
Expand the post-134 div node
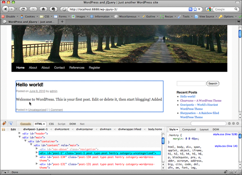[37, 157]
